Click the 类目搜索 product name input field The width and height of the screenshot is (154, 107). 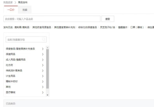pyautogui.click(x=52, y=19)
